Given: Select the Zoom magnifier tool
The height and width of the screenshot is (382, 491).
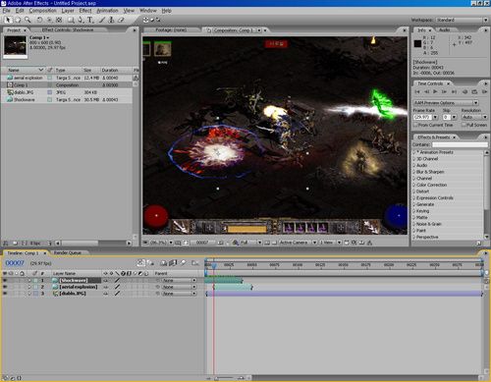Looking at the screenshot, I should click(27, 20).
